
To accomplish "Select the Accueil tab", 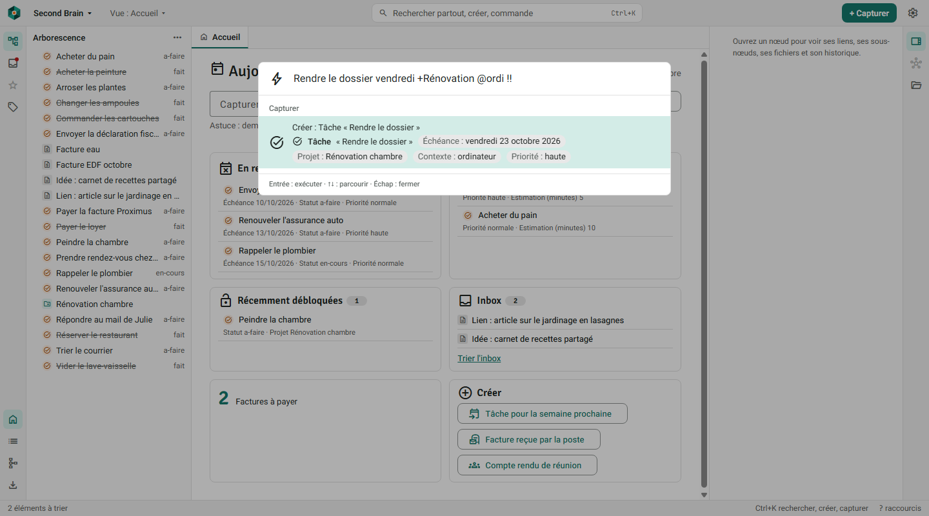I will click(x=220, y=37).
